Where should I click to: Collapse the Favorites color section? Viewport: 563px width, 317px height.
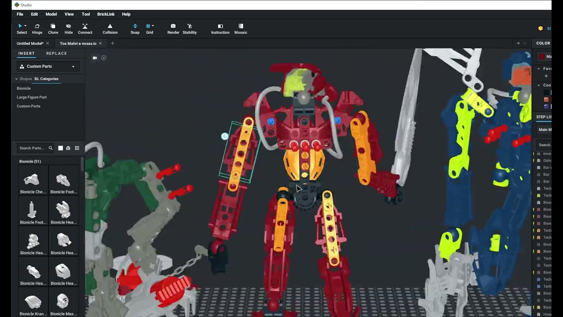point(539,69)
